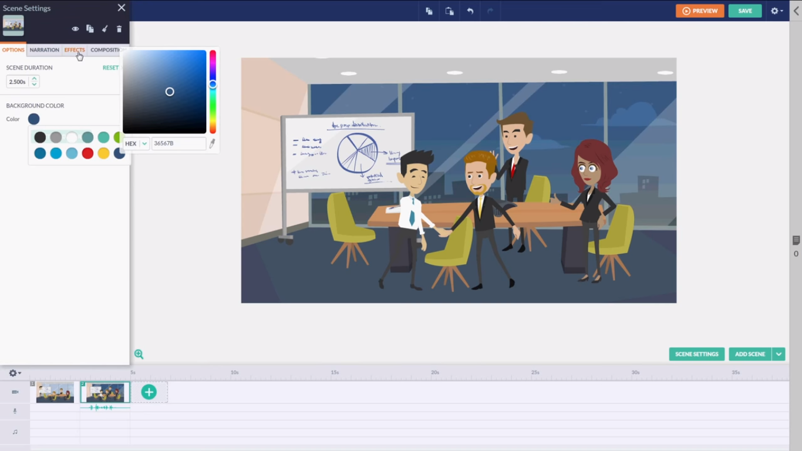The height and width of the screenshot is (451, 802).
Task: Select the red background color swatch
Action: click(x=87, y=153)
